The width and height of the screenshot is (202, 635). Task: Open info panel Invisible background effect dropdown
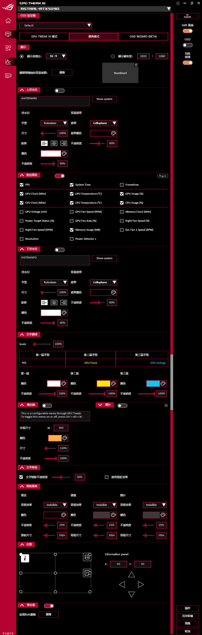55,505
